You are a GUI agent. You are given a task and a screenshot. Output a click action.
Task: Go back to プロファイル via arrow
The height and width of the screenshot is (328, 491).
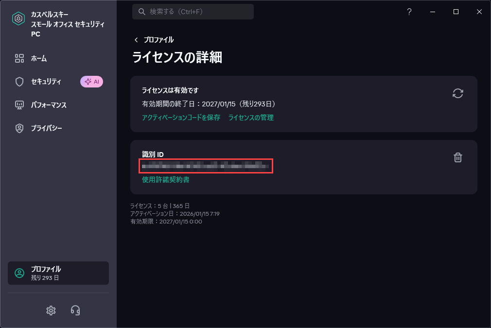click(136, 40)
